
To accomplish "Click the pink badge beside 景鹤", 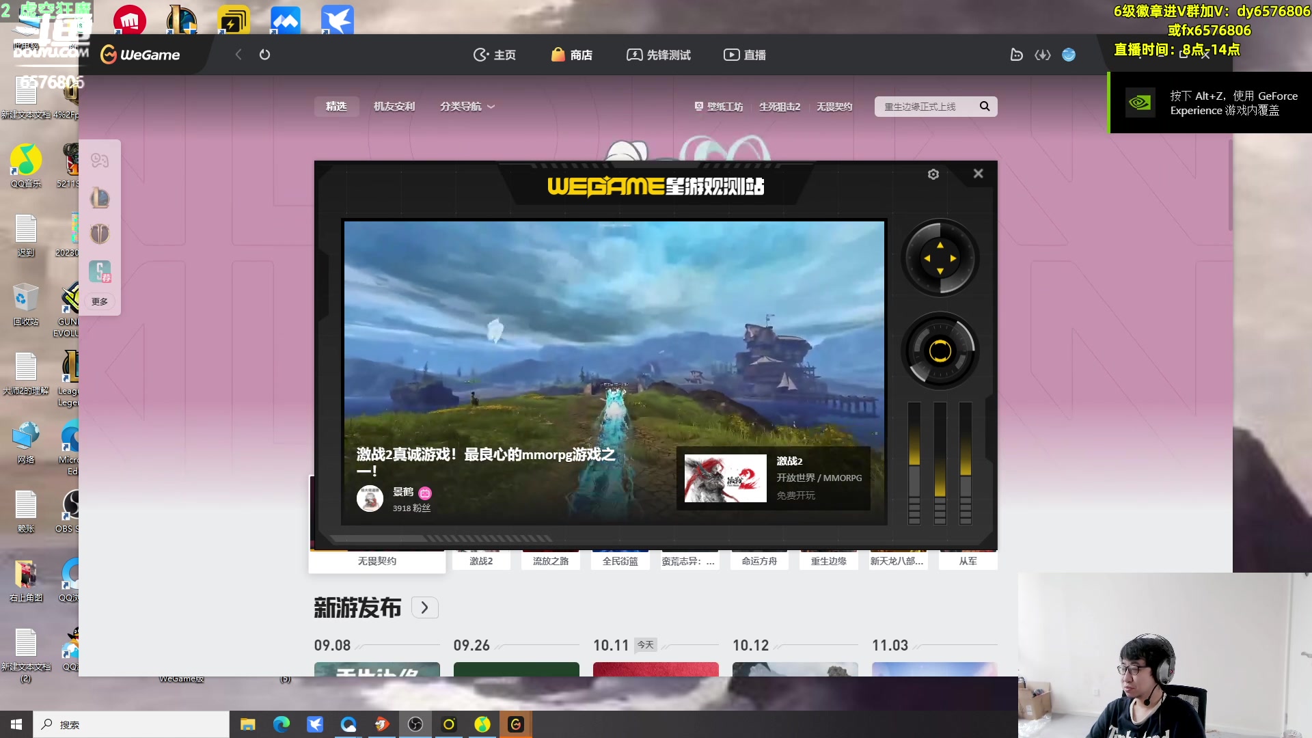I will coord(425,493).
